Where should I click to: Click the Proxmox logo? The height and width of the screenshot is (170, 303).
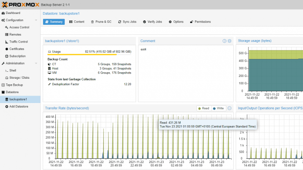pyautogui.click(x=20, y=4)
